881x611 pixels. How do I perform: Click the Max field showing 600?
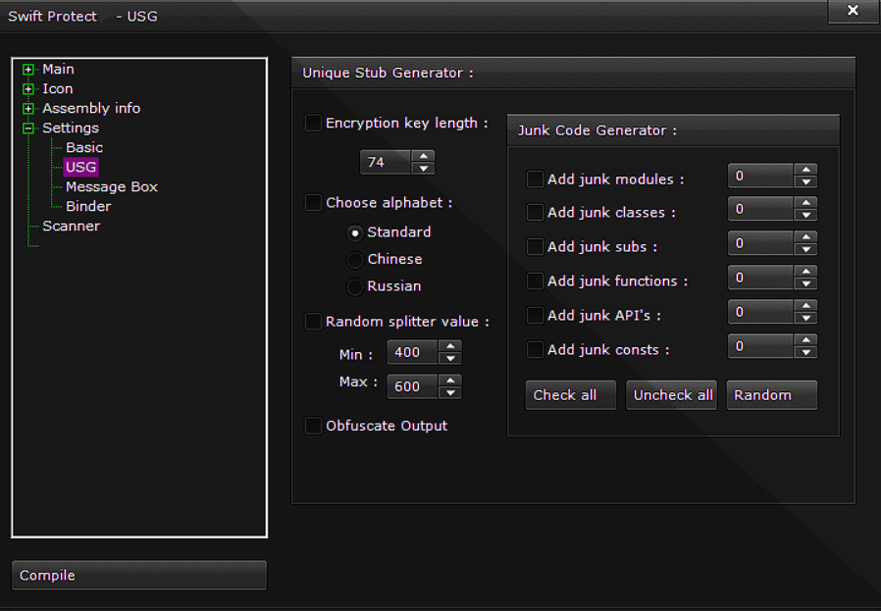(412, 387)
